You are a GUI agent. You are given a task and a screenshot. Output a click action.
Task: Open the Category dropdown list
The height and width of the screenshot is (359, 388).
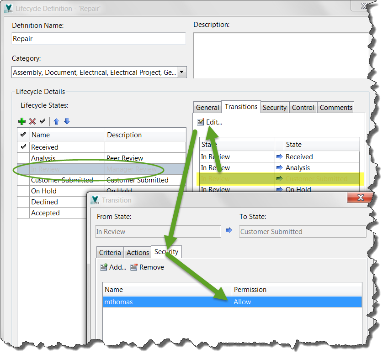(181, 72)
